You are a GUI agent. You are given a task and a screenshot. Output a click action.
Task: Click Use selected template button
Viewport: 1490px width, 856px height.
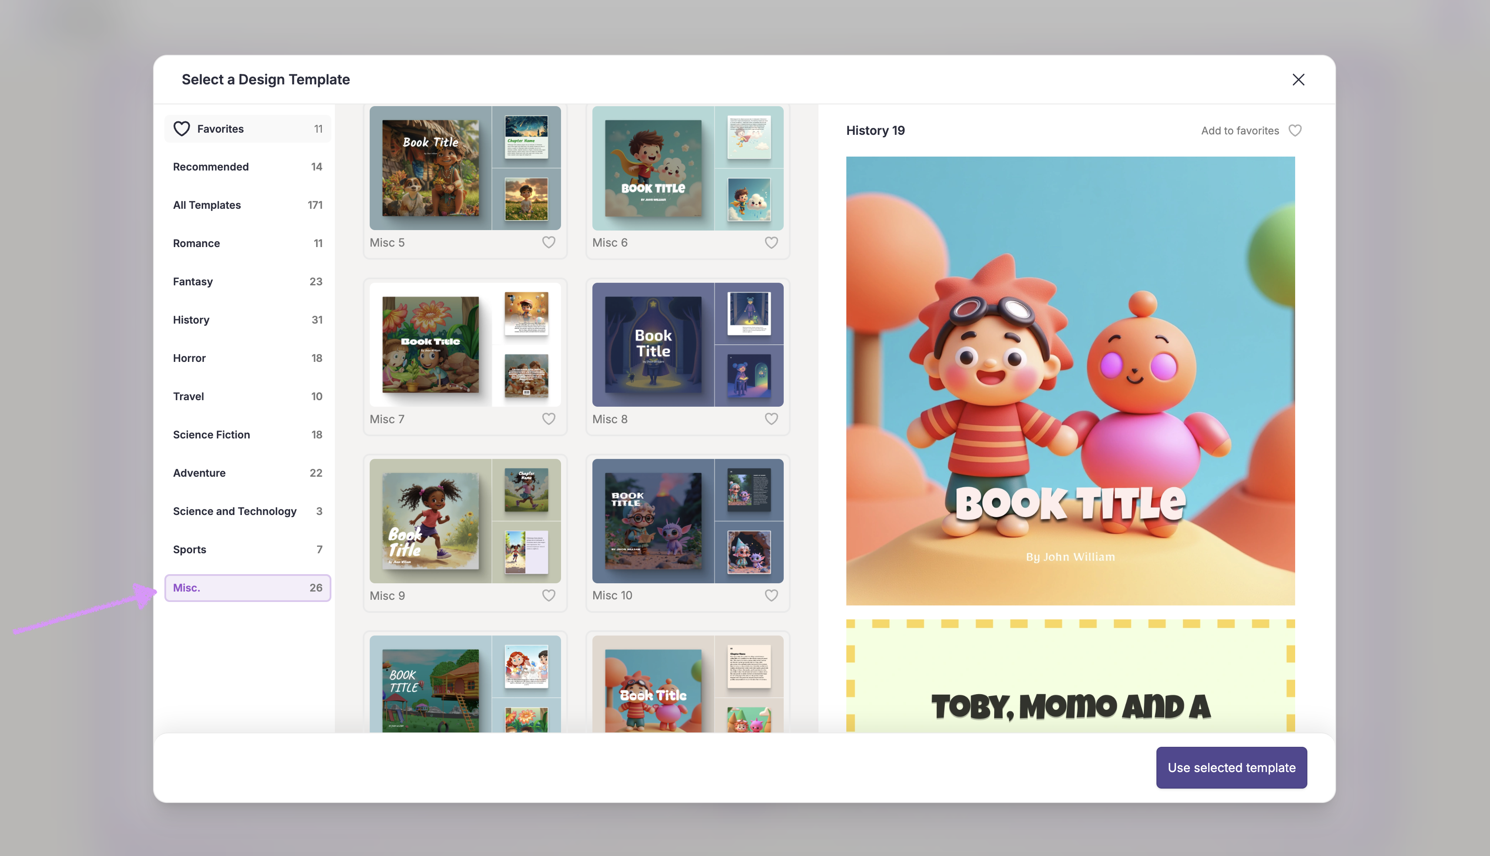click(x=1231, y=767)
